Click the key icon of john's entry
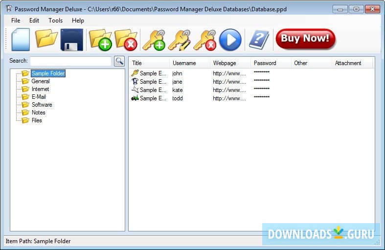 pyautogui.click(x=135, y=73)
